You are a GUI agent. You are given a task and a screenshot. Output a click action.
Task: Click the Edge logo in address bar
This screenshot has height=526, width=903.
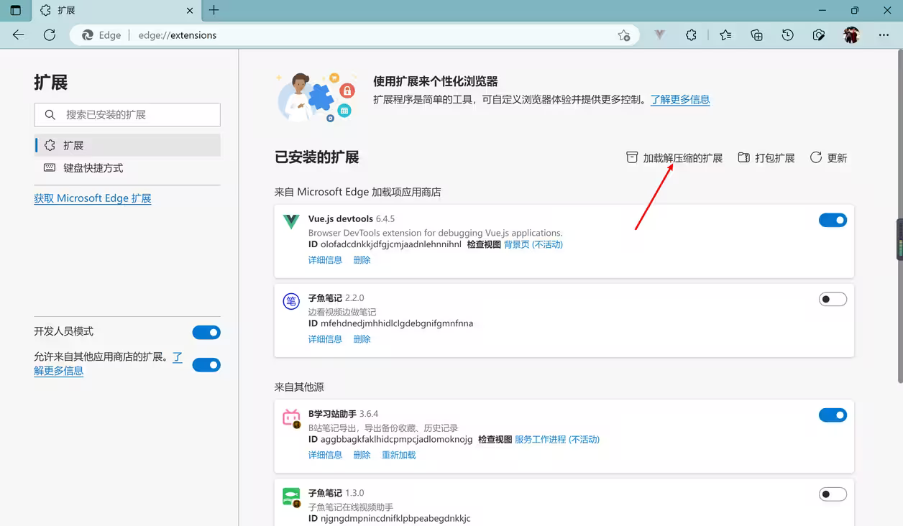[88, 35]
